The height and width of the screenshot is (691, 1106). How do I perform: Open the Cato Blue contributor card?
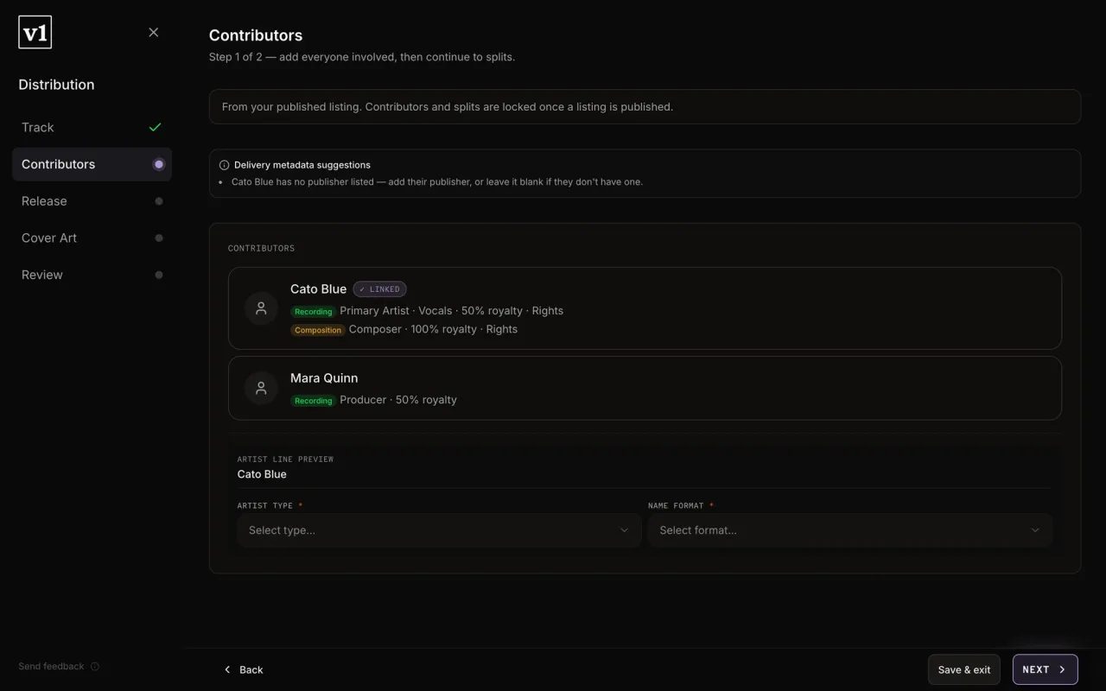click(x=645, y=308)
